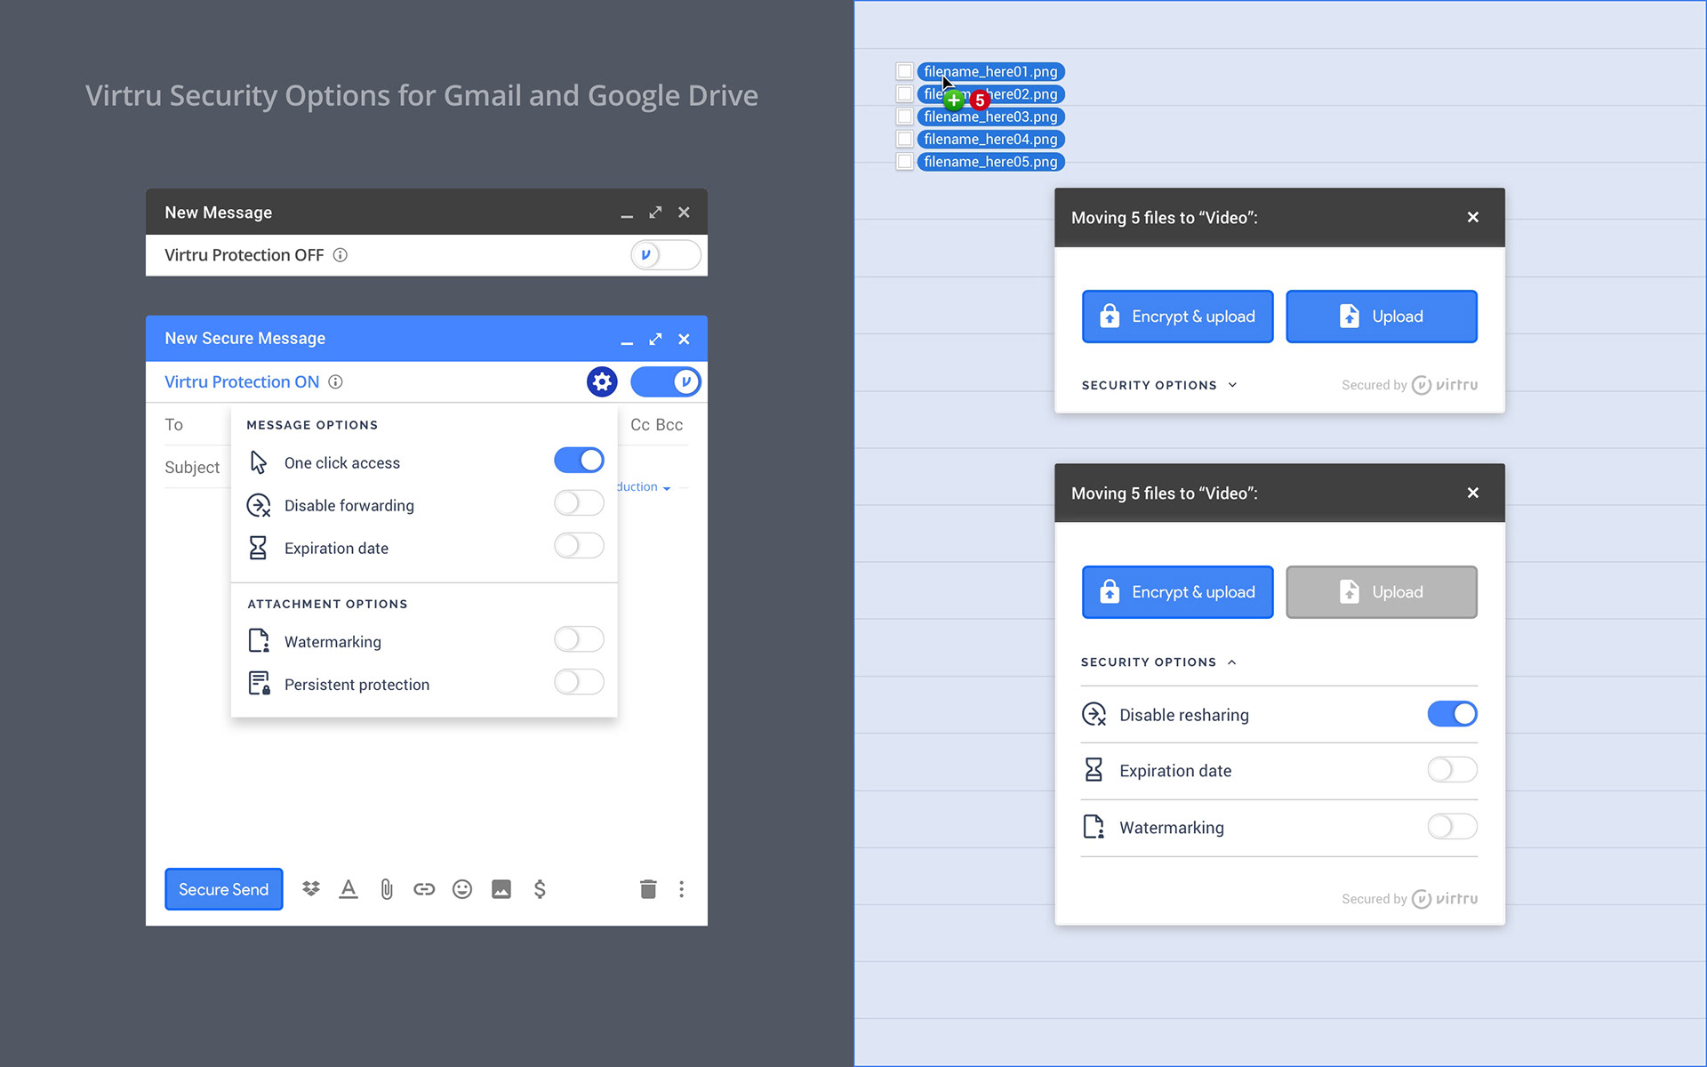Click the Subject field
Image resolution: width=1707 pixels, height=1067 pixels.
(196, 468)
